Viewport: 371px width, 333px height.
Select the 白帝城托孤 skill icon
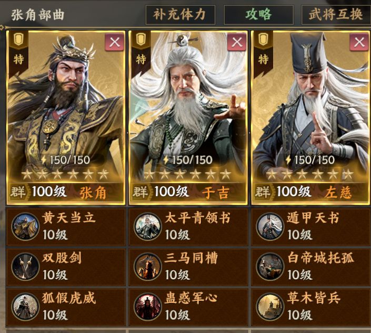tap(270, 267)
